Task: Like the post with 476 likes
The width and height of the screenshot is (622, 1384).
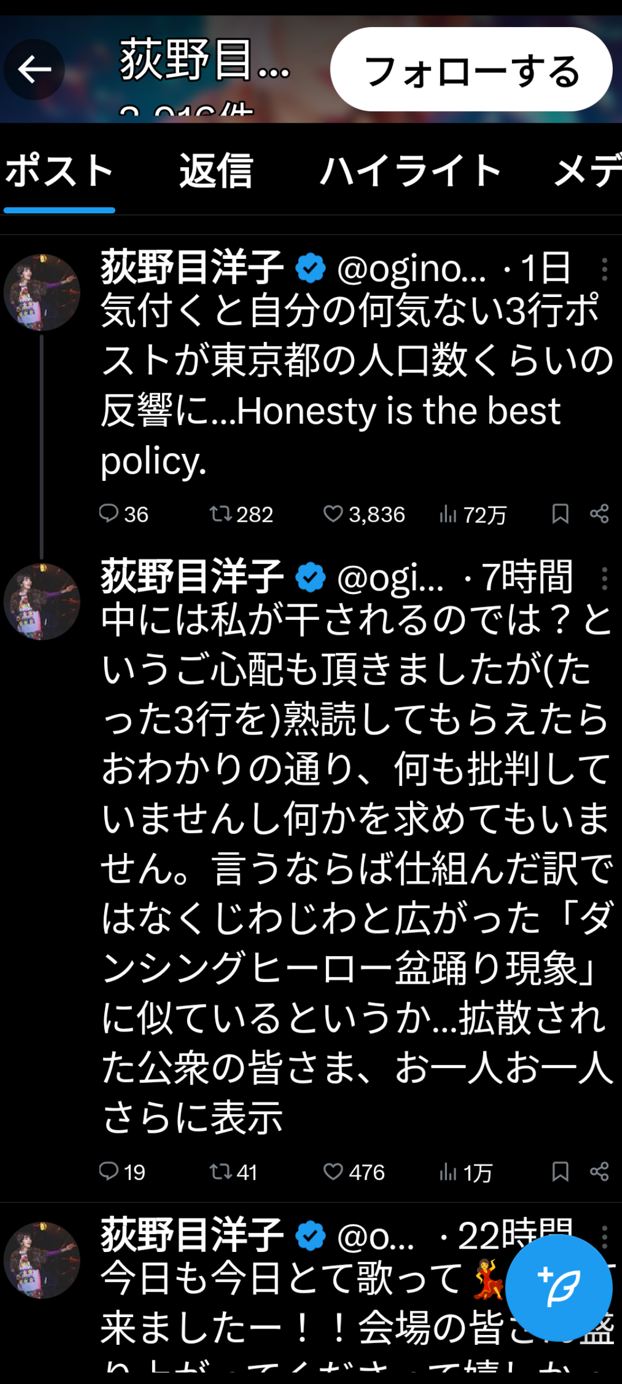Action: coord(336,1171)
